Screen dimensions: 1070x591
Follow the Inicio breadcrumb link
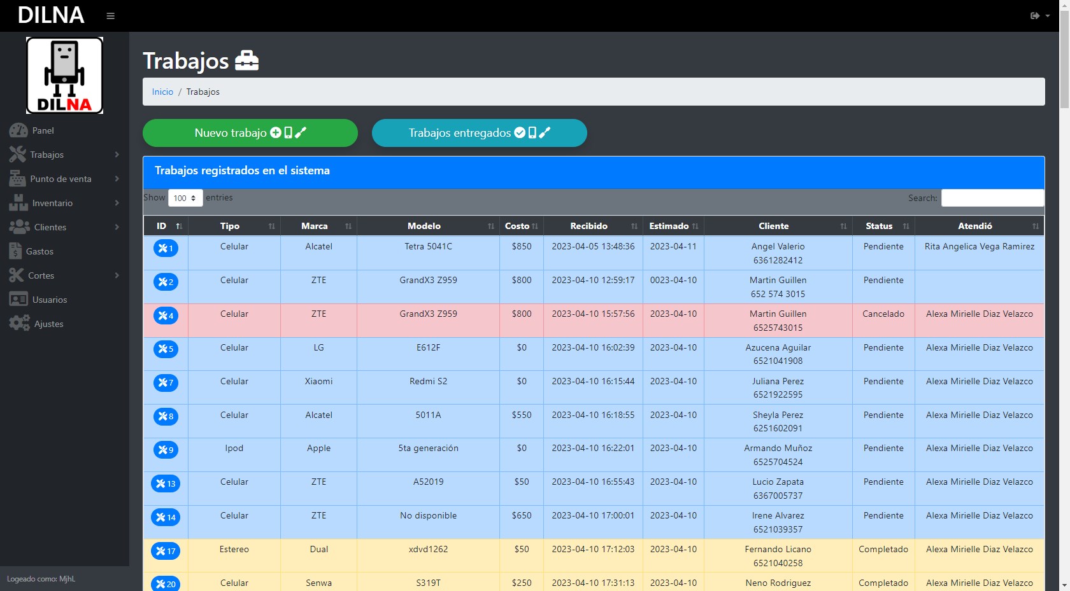point(162,92)
